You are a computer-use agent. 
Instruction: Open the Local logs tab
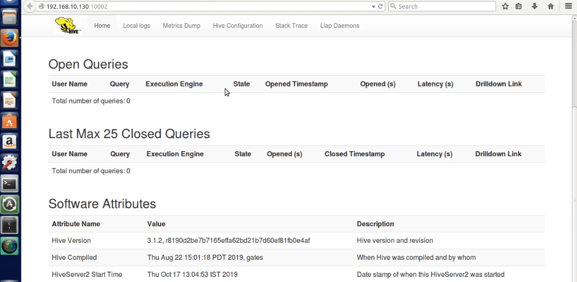(137, 26)
